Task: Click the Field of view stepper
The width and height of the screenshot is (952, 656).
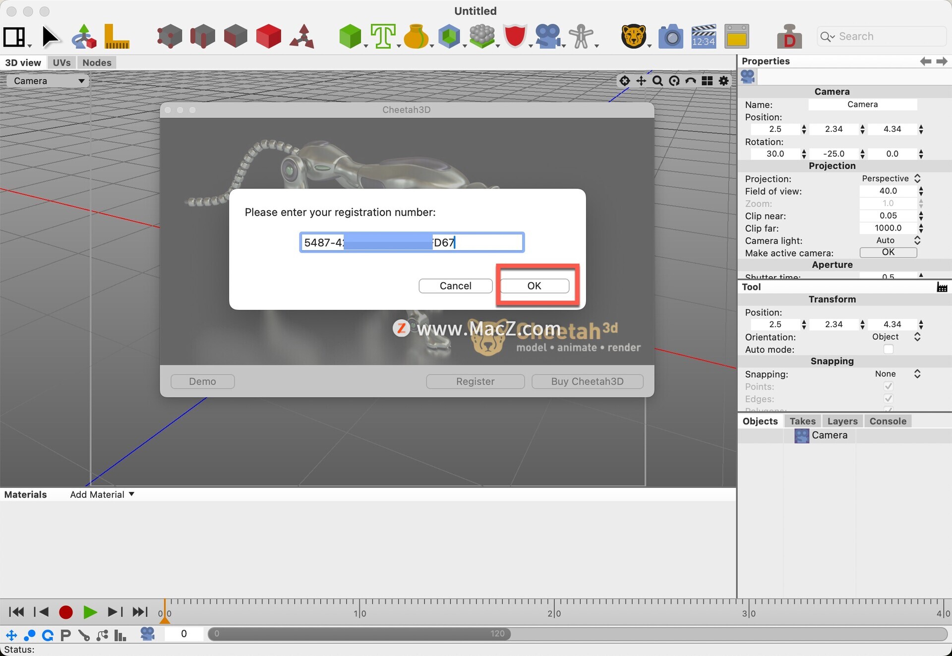Action: [921, 191]
